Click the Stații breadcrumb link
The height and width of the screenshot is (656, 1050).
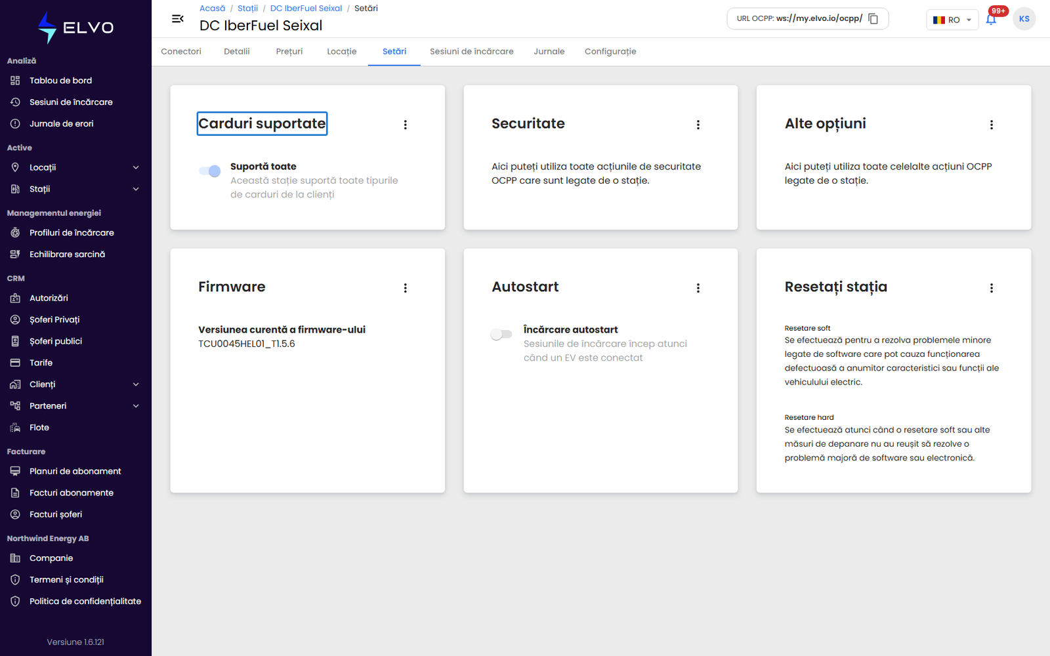click(247, 9)
